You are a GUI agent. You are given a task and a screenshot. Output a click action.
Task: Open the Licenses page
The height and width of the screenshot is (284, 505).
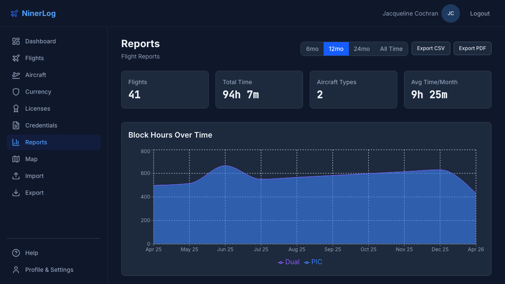[53, 109]
